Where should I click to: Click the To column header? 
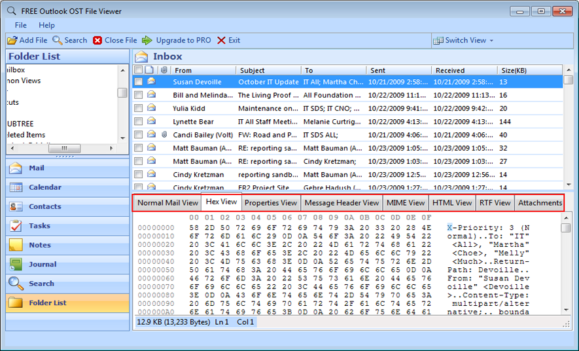pyautogui.click(x=334, y=70)
